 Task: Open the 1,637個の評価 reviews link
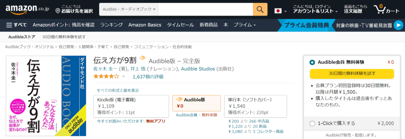coord(148,77)
